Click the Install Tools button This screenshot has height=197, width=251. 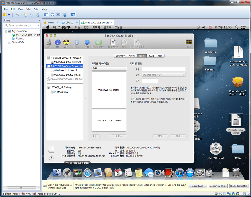tap(197, 186)
